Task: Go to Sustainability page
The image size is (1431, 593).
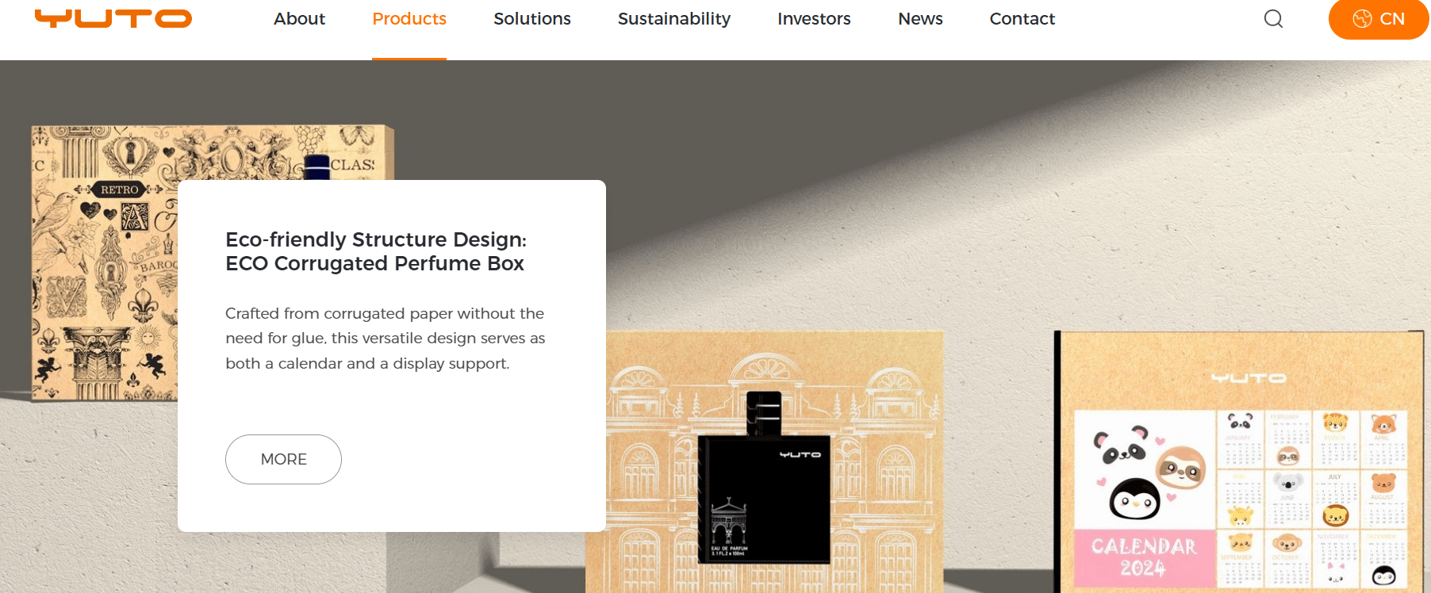Action: pos(674,18)
